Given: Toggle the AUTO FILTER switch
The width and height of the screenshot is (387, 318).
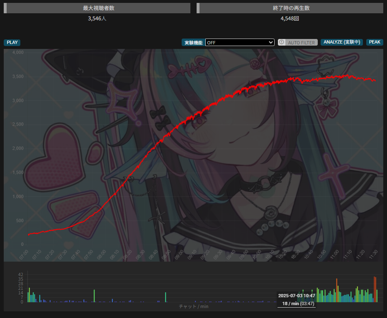Looking at the screenshot, I should [x=298, y=42].
